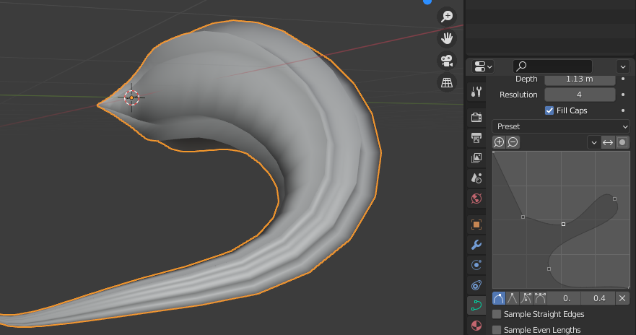The width and height of the screenshot is (636, 335).
Task: Open the Preset dropdown
Action: [560, 126]
